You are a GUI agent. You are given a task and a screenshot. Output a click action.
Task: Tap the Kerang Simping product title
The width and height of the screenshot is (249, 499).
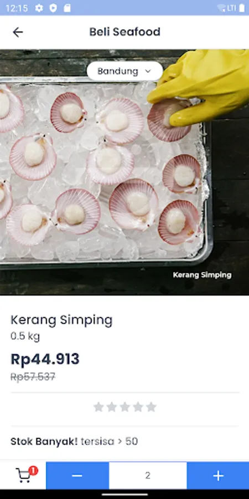click(61, 320)
